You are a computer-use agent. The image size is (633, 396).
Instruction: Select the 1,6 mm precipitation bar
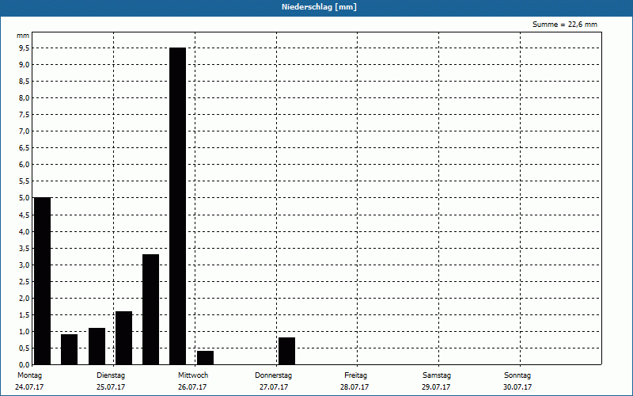123,338
